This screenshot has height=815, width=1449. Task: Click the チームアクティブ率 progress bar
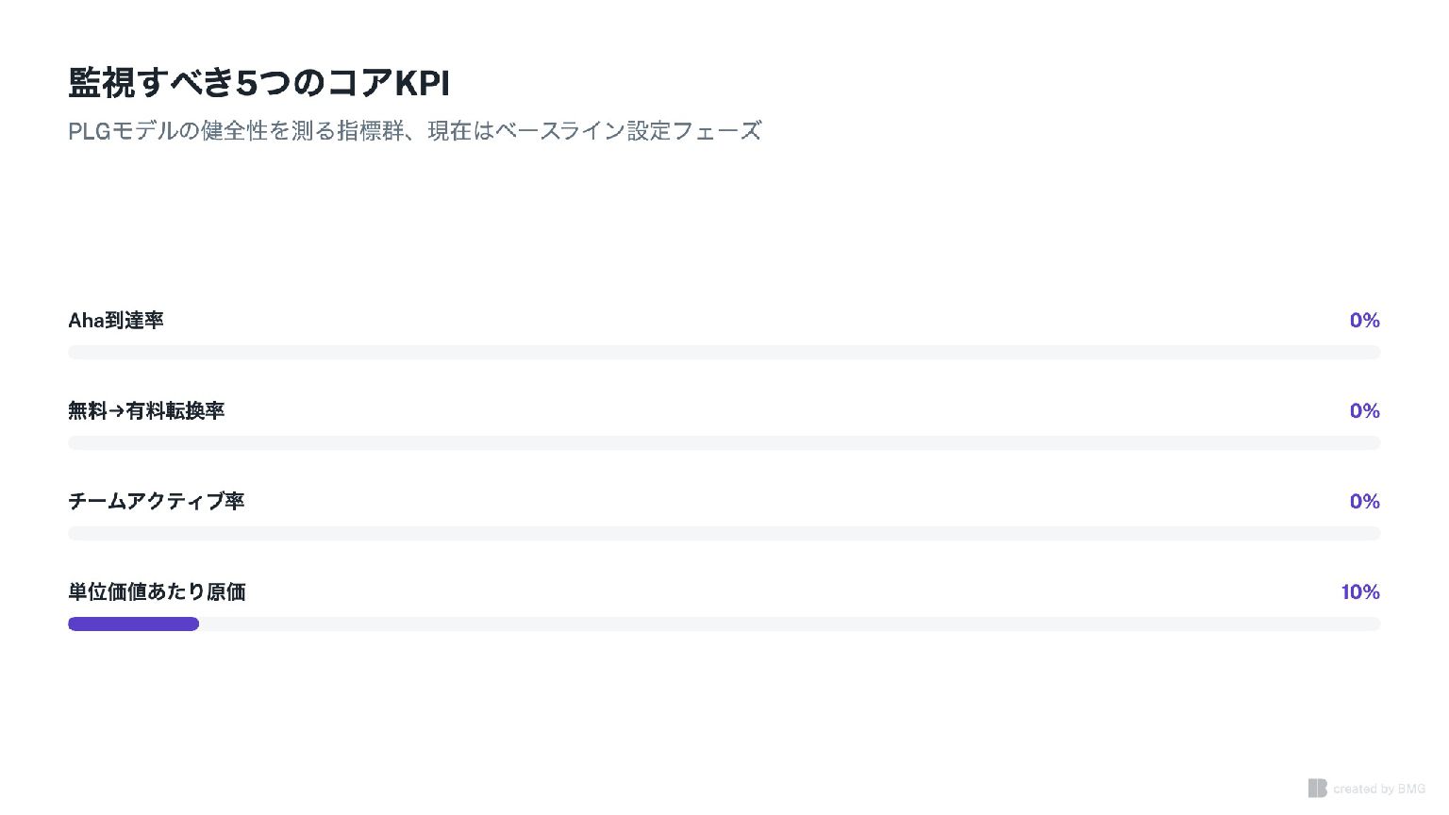(724, 533)
